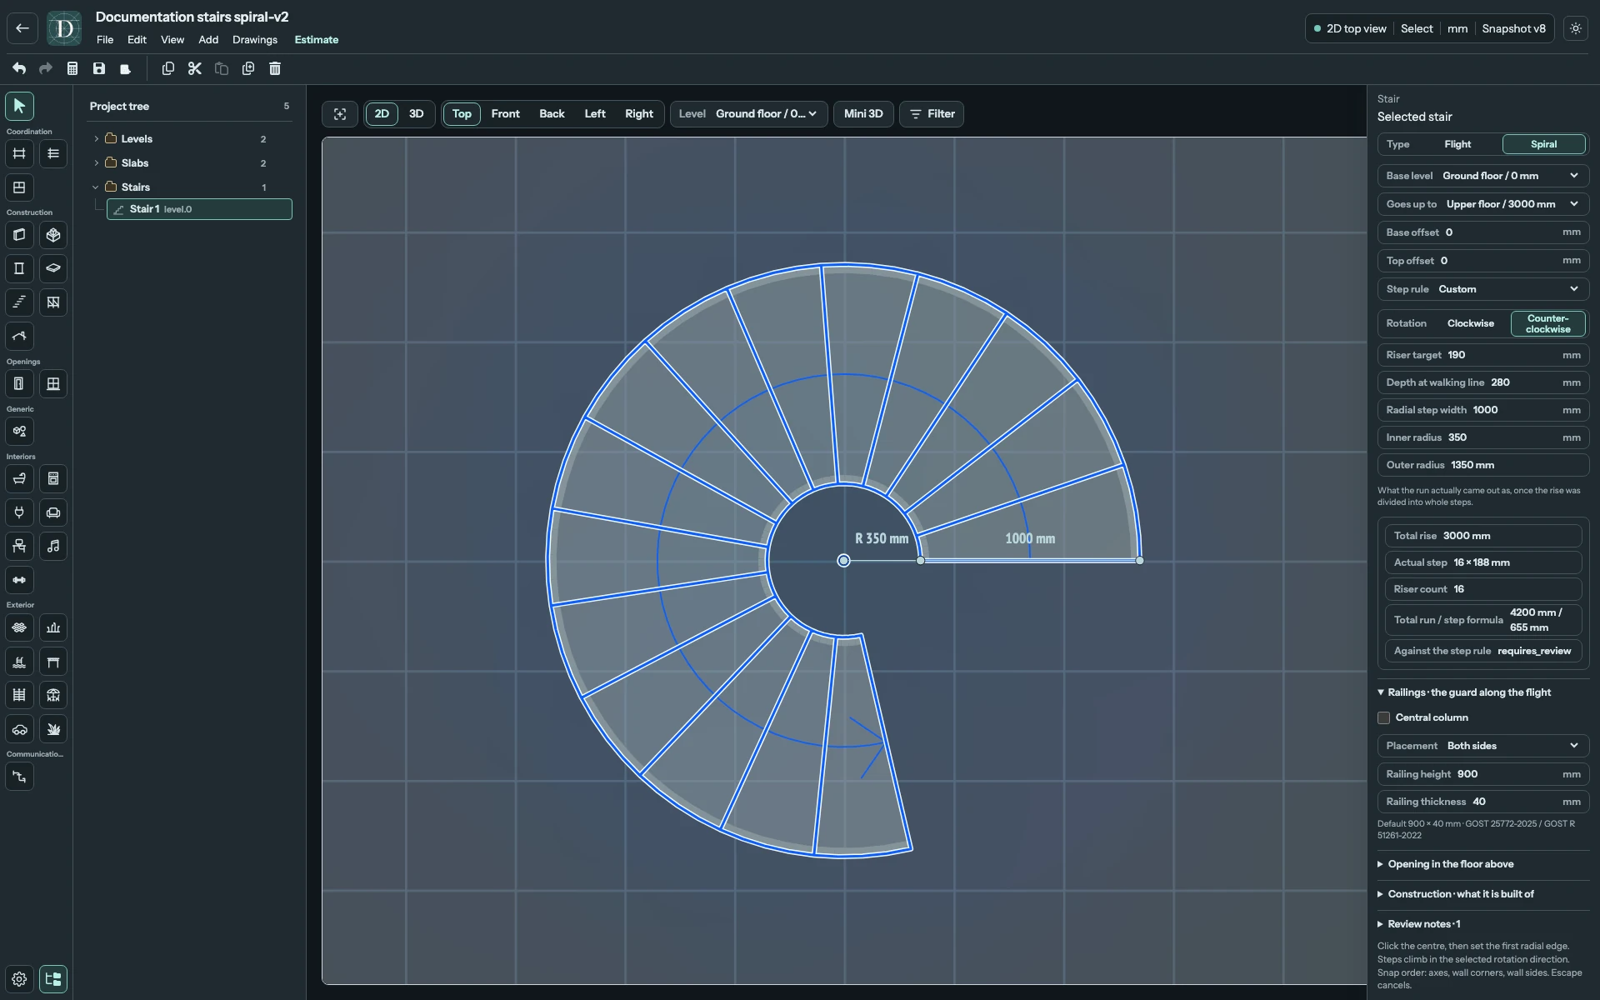Click the Filter button
The height and width of the screenshot is (1000, 1600).
click(932, 114)
